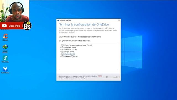Click the folder icon of Images row
The height and width of the screenshot is (100, 177).
coord(64,52)
